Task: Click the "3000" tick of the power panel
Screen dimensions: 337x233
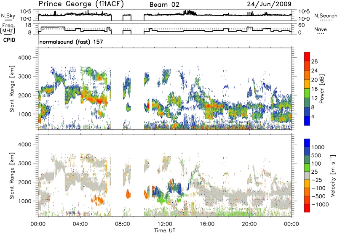Action: coord(24,77)
